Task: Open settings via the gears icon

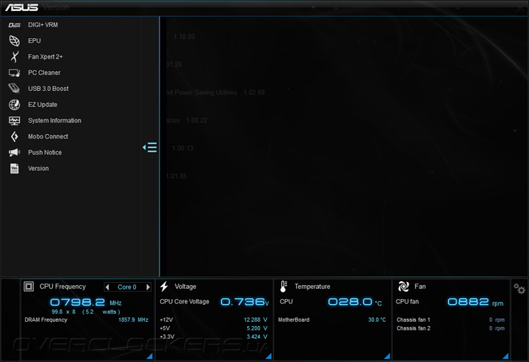Action: [x=519, y=289]
